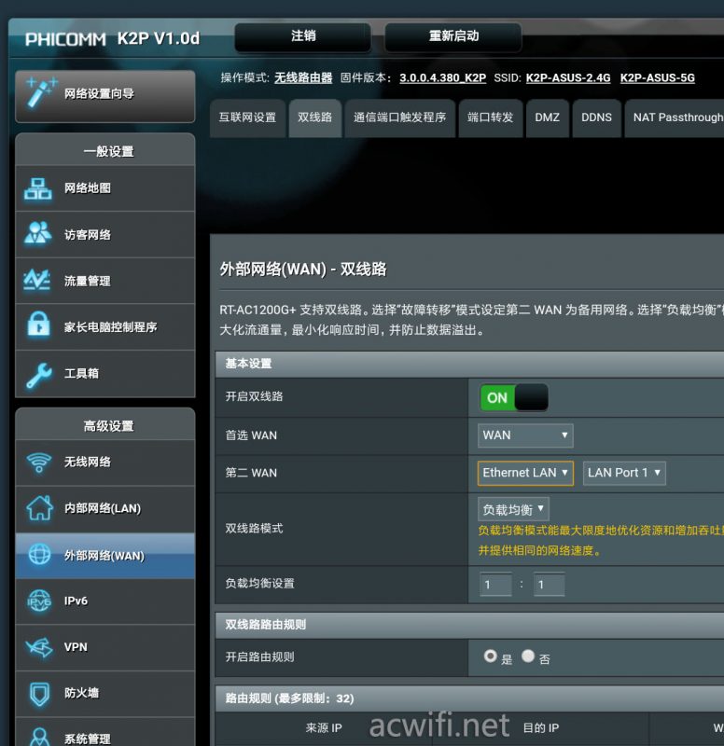Click the 注销 logout button
This screenshot has height=746, width=724.
pyautogui.click(x=302, y=36)
